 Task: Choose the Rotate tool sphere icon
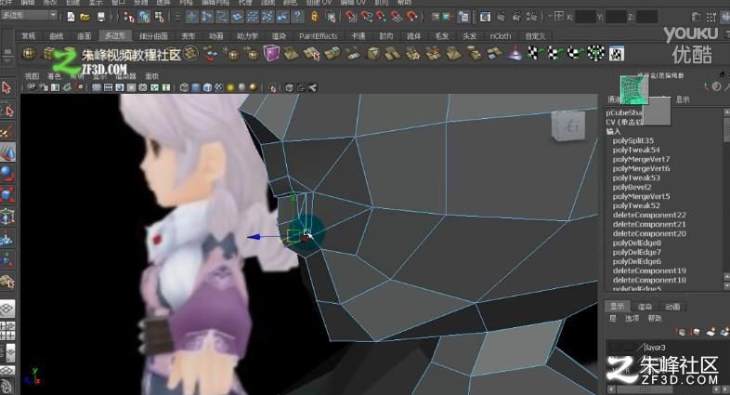7,173
